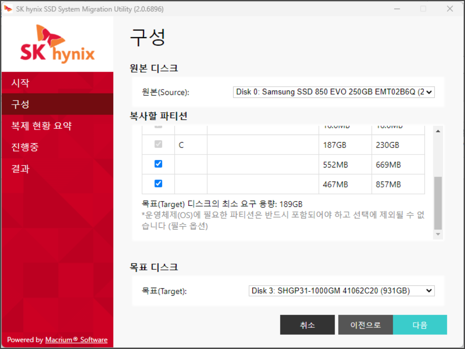Select the 구성 step in sidebar
The width and height of the screenshot is (465, 349).
tap(57, 104)
